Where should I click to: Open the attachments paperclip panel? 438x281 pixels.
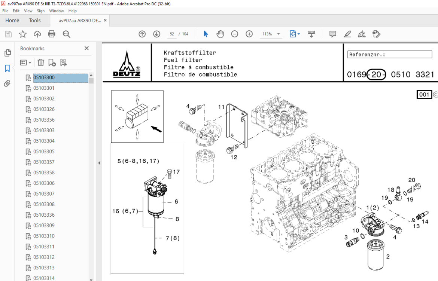click(x=7, y=83)
